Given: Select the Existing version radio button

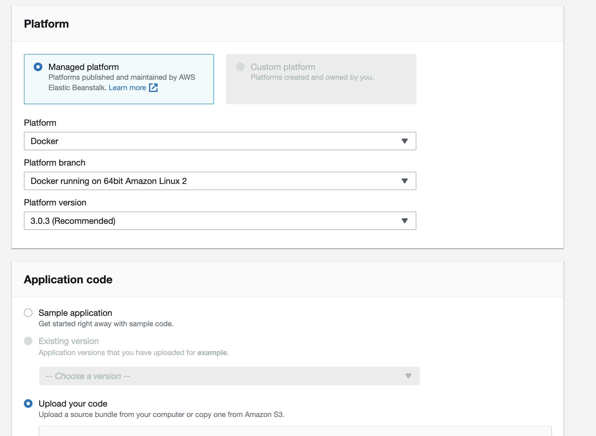Looking at the screenshot, I should tap(28, 341).
